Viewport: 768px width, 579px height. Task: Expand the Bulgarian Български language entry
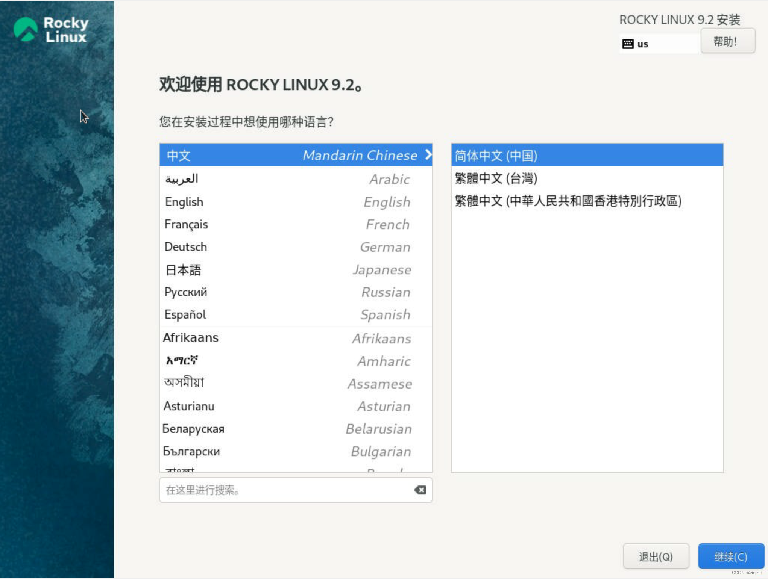[x=294, y=451]
